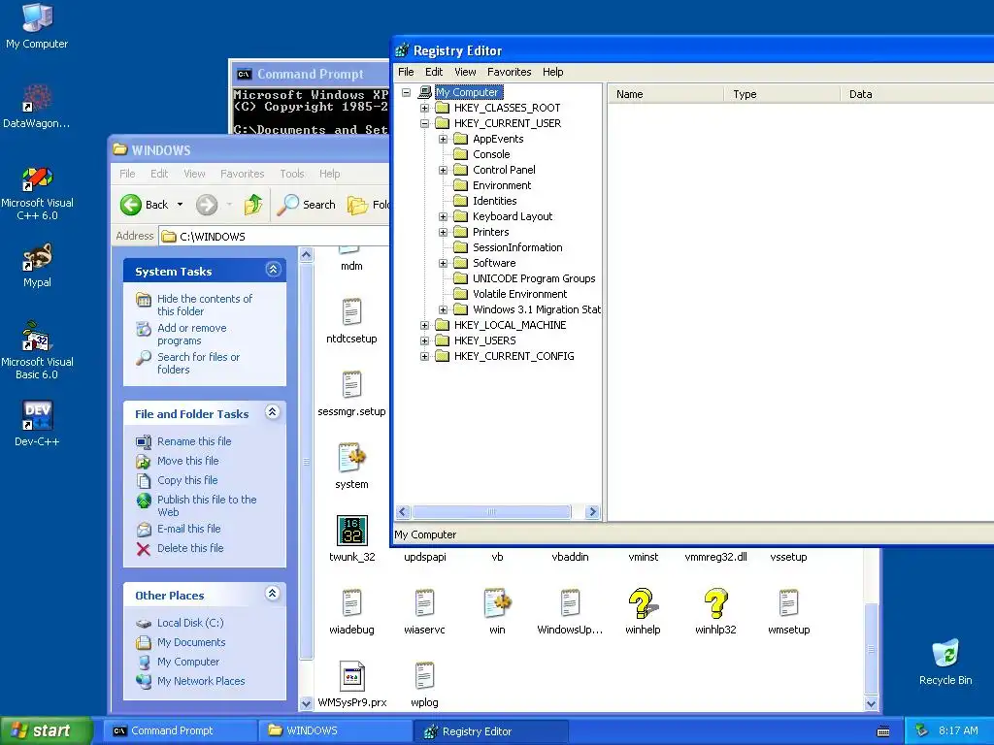Switch to Command Prompt taskbar button
Screen dimensions: 994x745
point(179,731)
